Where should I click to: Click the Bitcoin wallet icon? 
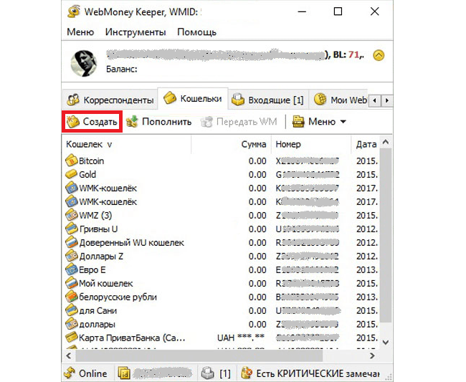click(71, 161)
